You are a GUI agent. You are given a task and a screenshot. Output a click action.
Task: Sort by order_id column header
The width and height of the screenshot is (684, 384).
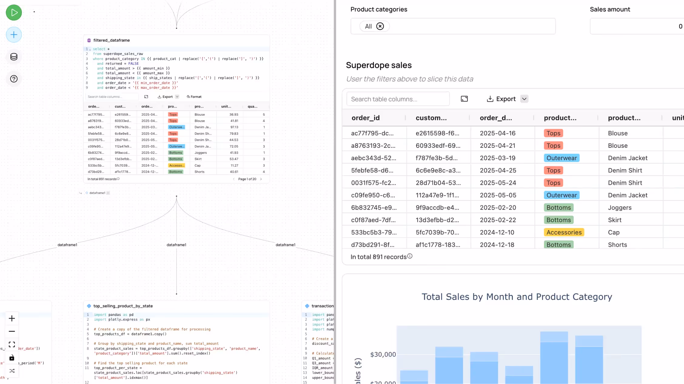[x=366, y=118]
